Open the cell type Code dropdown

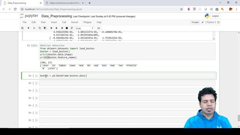84,28
